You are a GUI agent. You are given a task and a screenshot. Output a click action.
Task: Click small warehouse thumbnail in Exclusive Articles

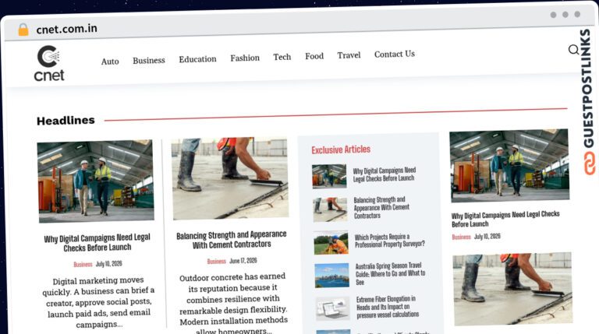coord(329,176)
